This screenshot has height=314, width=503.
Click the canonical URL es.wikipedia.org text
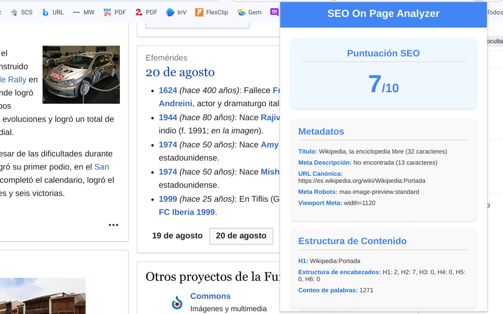click(362, 181)
